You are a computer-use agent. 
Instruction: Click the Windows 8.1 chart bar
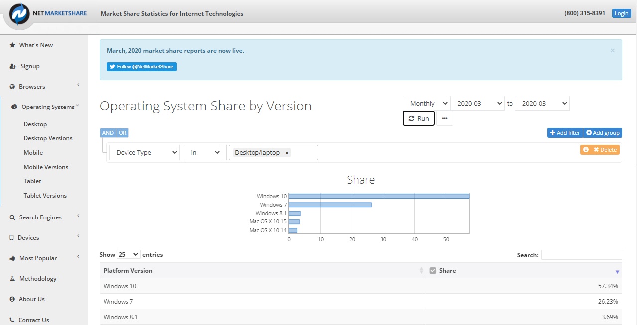coord(295,213)
